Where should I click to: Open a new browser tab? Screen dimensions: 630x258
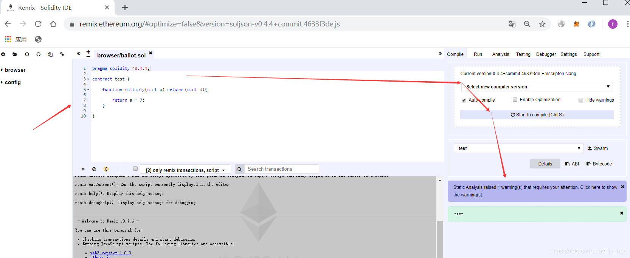[x=125, y=7]
